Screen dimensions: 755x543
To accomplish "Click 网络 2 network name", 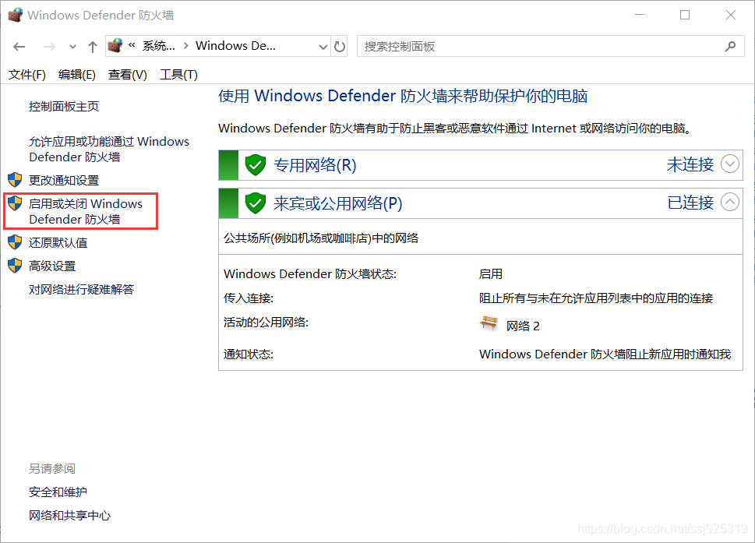I will 523,326.
